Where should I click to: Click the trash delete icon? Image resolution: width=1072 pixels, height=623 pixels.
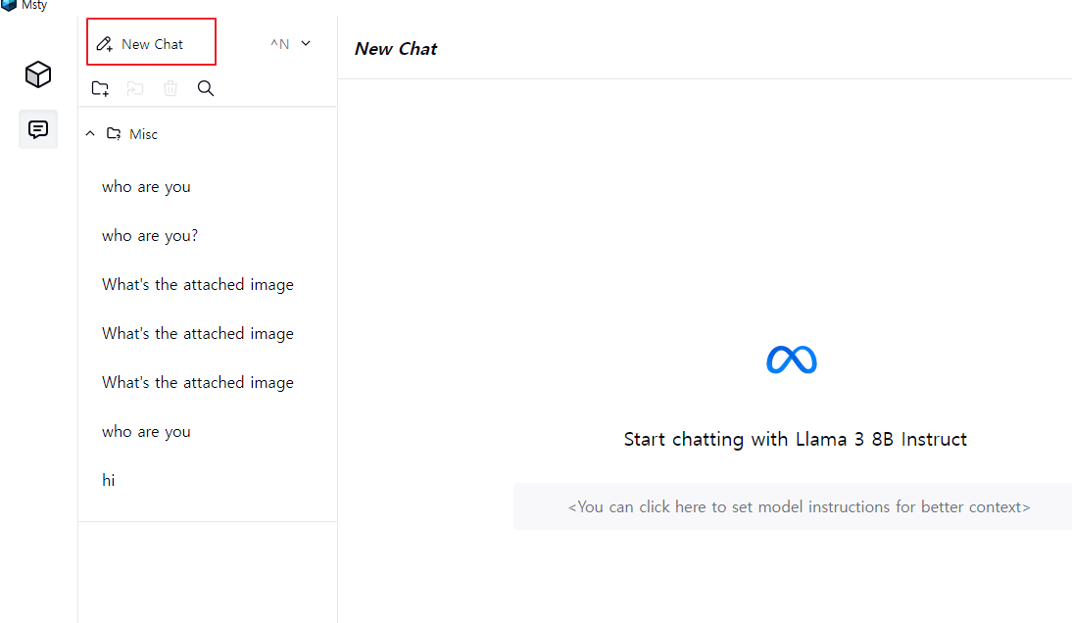pyautogui.click(x=171, y=88)
